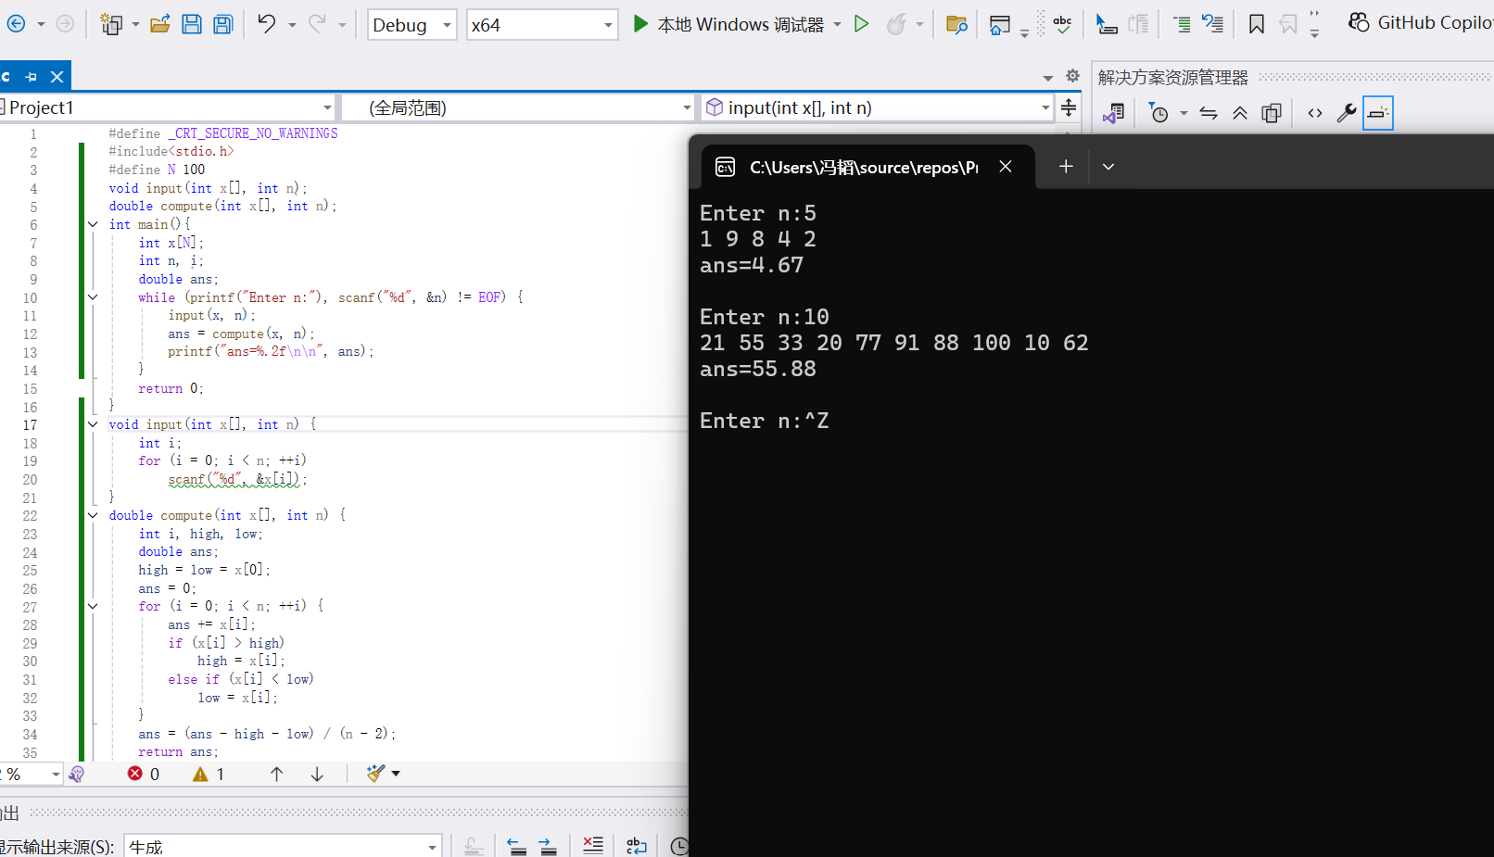Screen dimensions: 1494x857
Task: Open the Project1 scope dropdown
Action: 168,107
